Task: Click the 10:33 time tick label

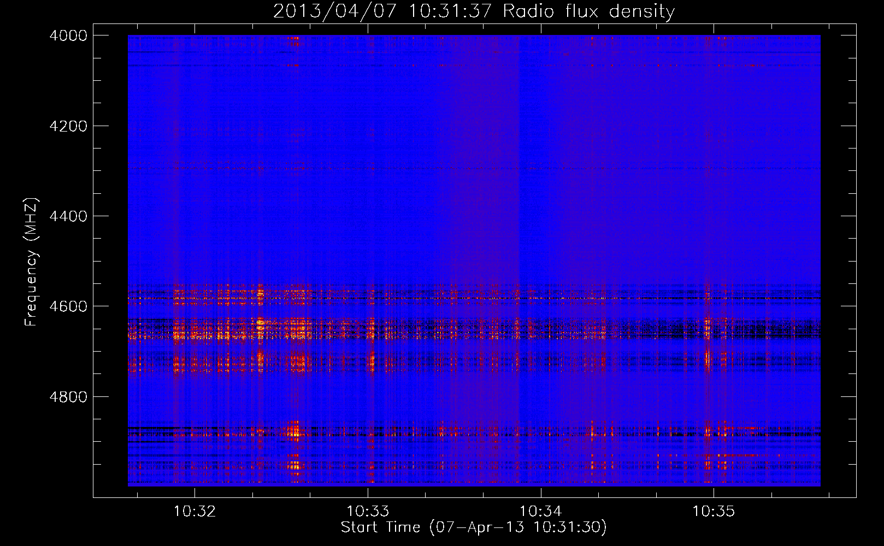Action: (368, 512)
